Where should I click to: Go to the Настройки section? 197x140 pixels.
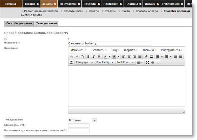111,4
